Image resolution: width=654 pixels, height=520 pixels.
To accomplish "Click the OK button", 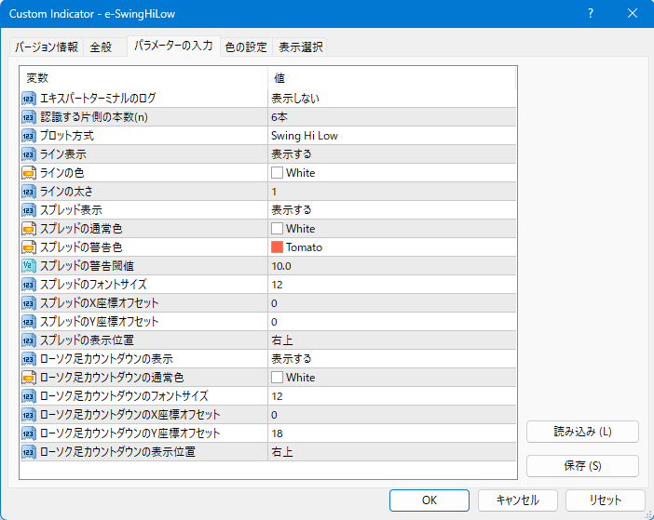I will pos(429,500).
